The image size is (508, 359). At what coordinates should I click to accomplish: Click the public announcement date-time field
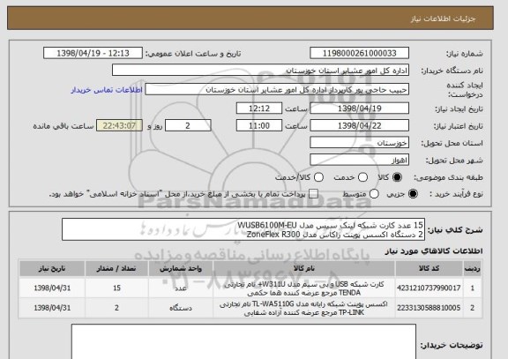click(93, 53)
